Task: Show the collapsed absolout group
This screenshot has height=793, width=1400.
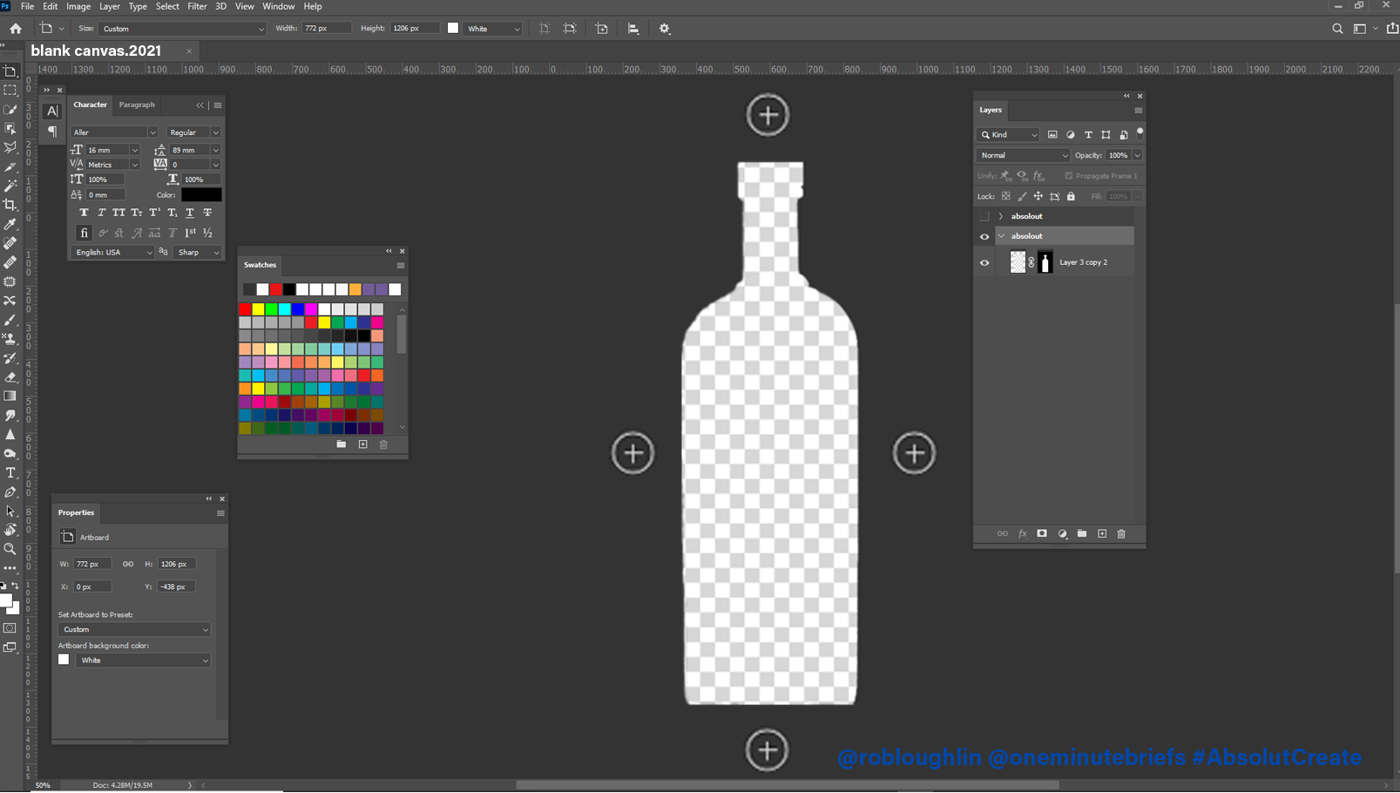Action: pyautogui.click(x=984, y=216)
